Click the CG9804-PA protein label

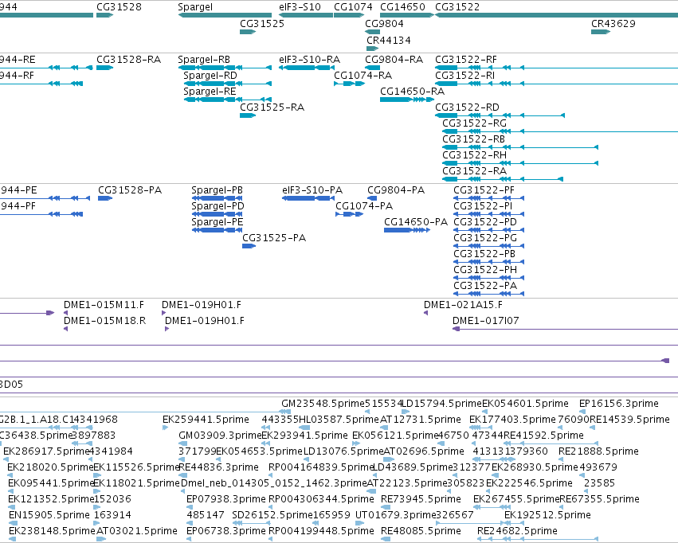pos(396,190)
